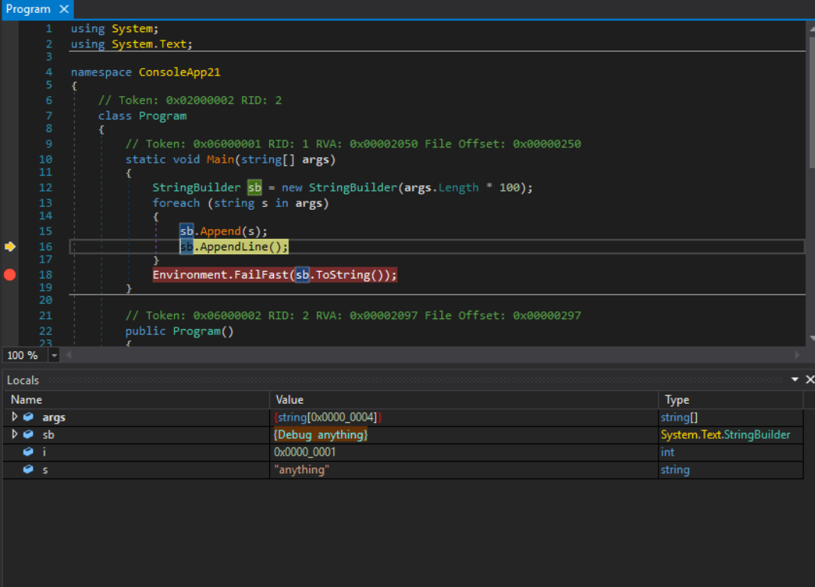This screenshot has height=587, width=815.
Task: Expand the sb variable node
Action: point(14,434)
